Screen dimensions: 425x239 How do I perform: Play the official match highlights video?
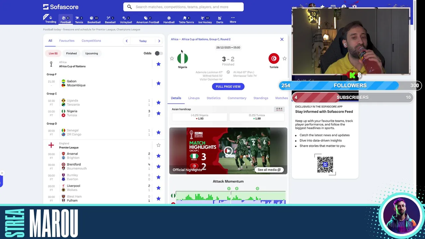(228, 151)
